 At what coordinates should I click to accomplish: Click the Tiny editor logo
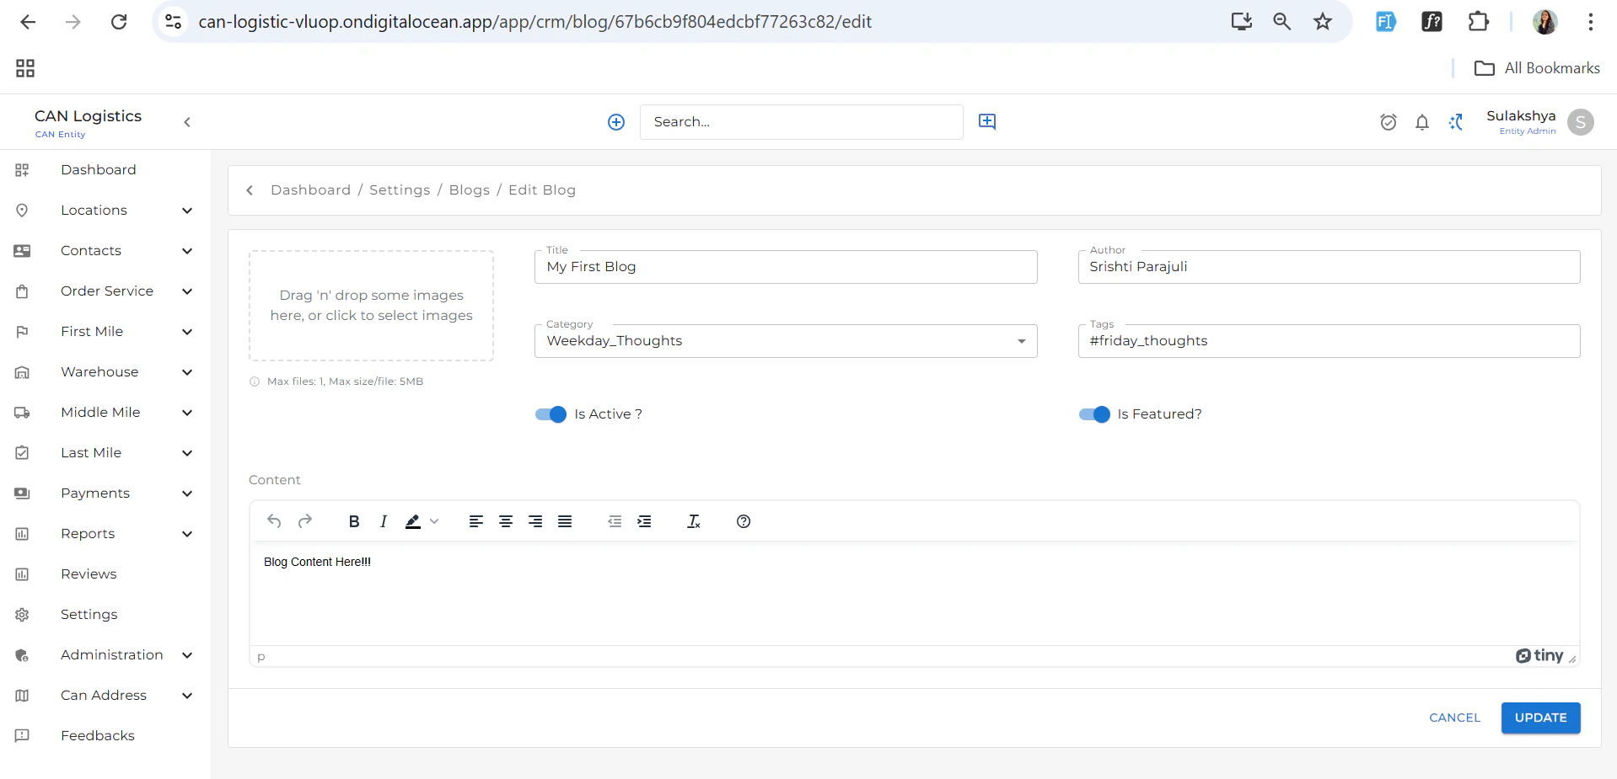click(x=1539, y=655)
